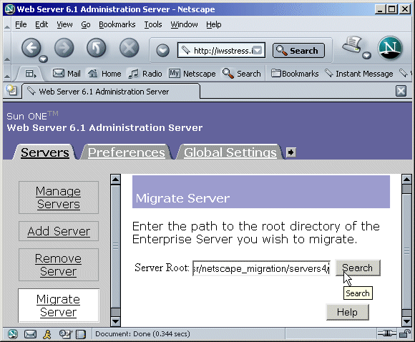Image resolution: width=415 pixels, height=342 pixels.
Task: Open the Bookmarks menu
Action: point(117,24)
